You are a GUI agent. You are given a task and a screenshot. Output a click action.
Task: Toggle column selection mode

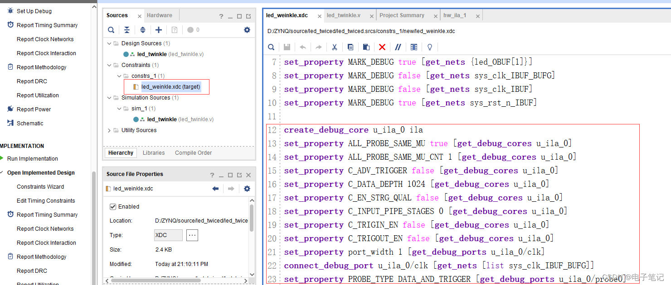coord(414,47)
